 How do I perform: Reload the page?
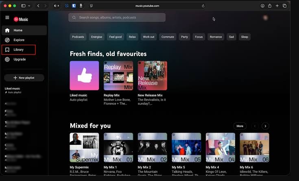tap(203, 6)
